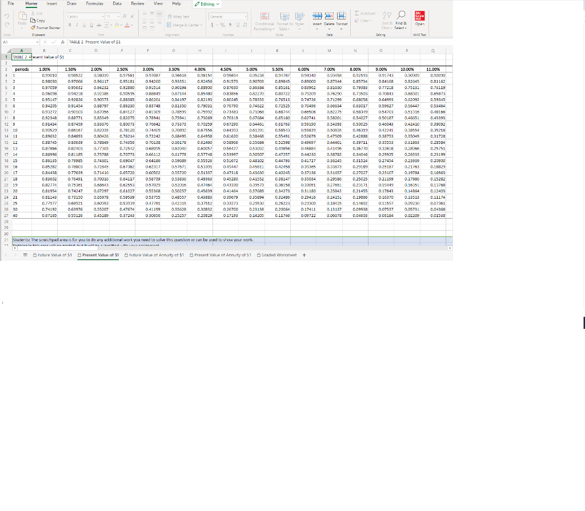Viewport: 585px width, 511px height.
Task: Open the fill color dropdown arrow
Action: click(122, 25)
